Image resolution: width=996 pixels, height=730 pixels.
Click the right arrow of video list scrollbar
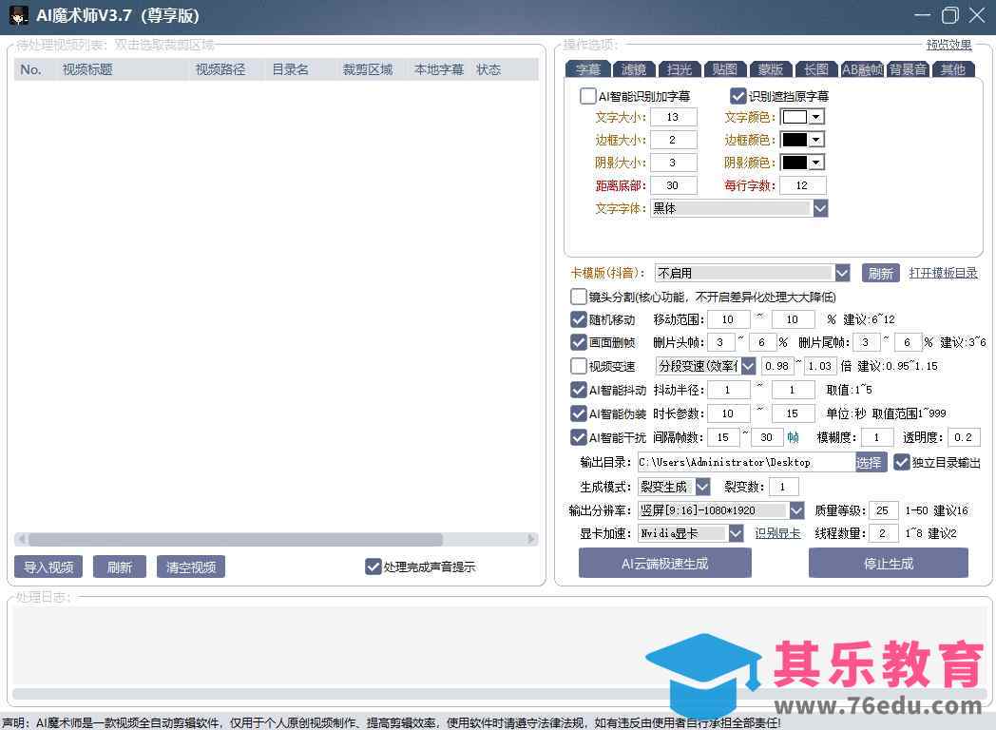point(532,539)
